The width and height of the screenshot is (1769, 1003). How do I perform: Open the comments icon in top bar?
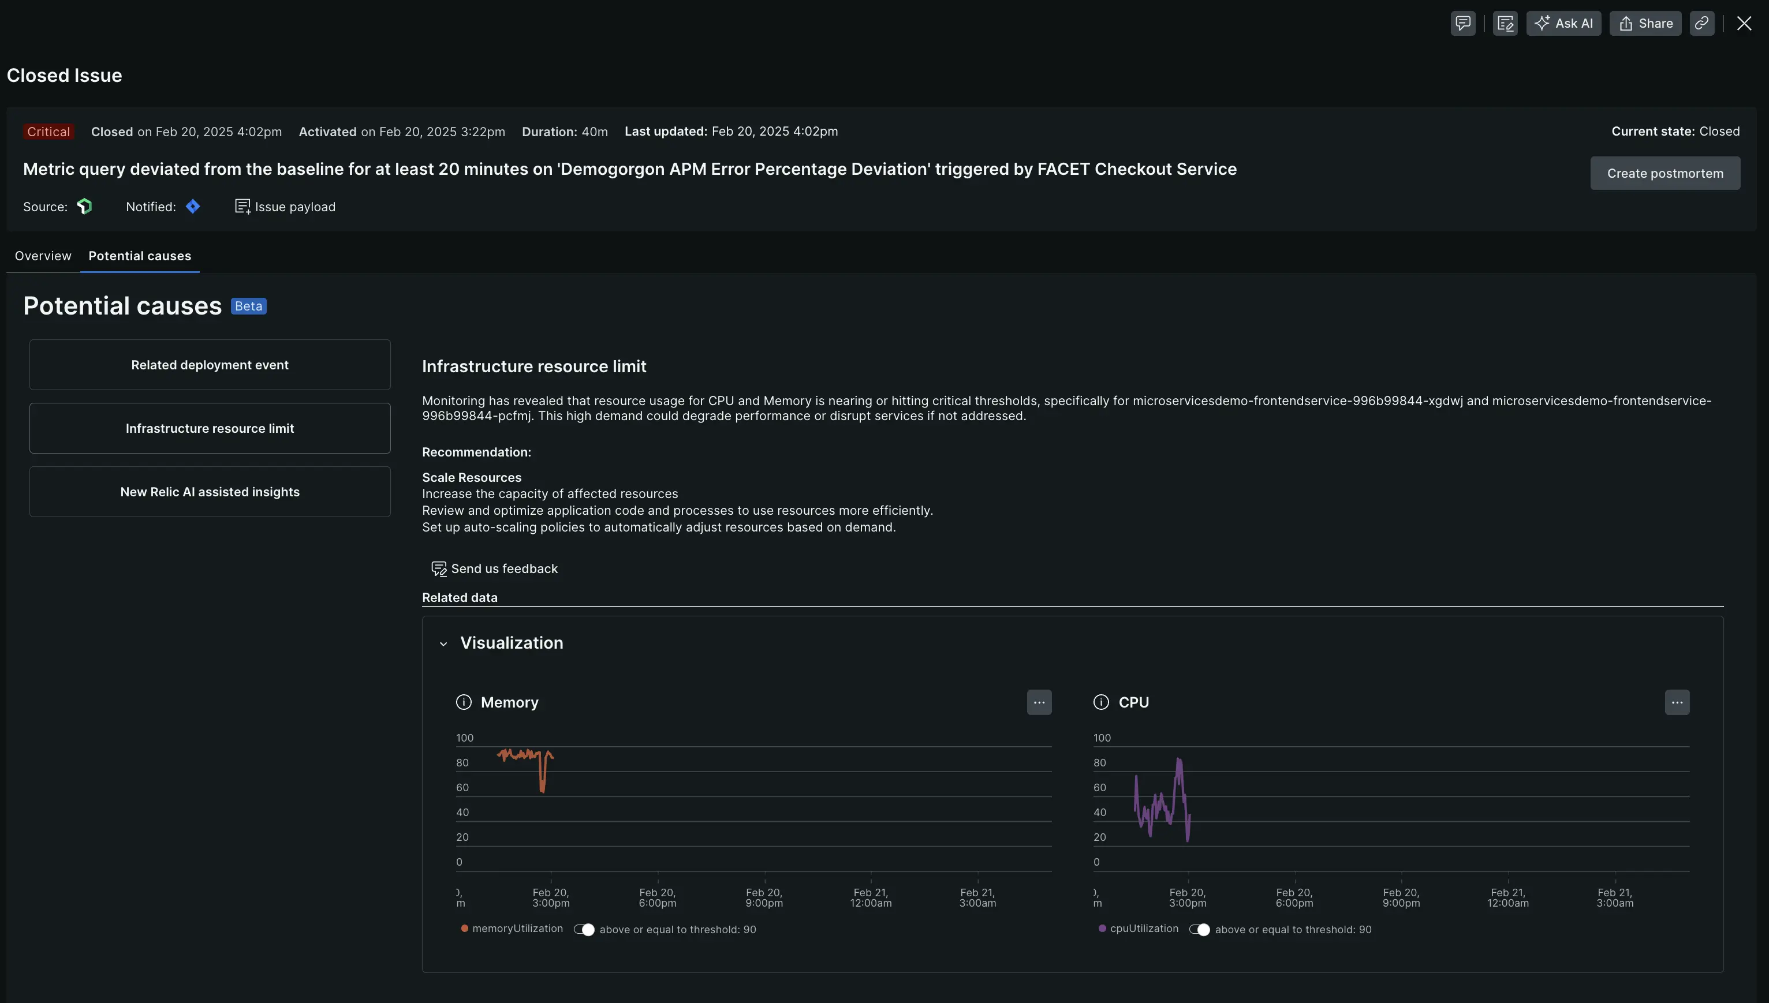pos(1462,24)
